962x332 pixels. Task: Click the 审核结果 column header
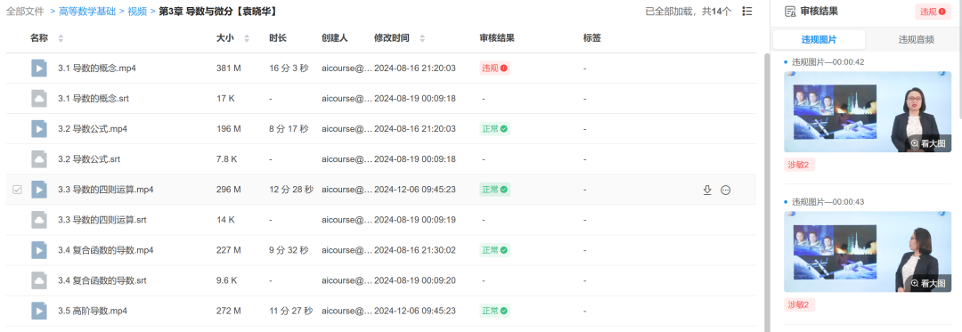point(497,38)
